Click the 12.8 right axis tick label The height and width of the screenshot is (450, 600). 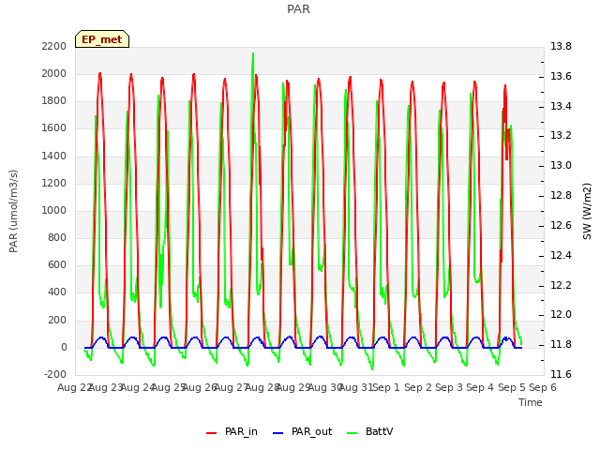click(x=561, y=195)
